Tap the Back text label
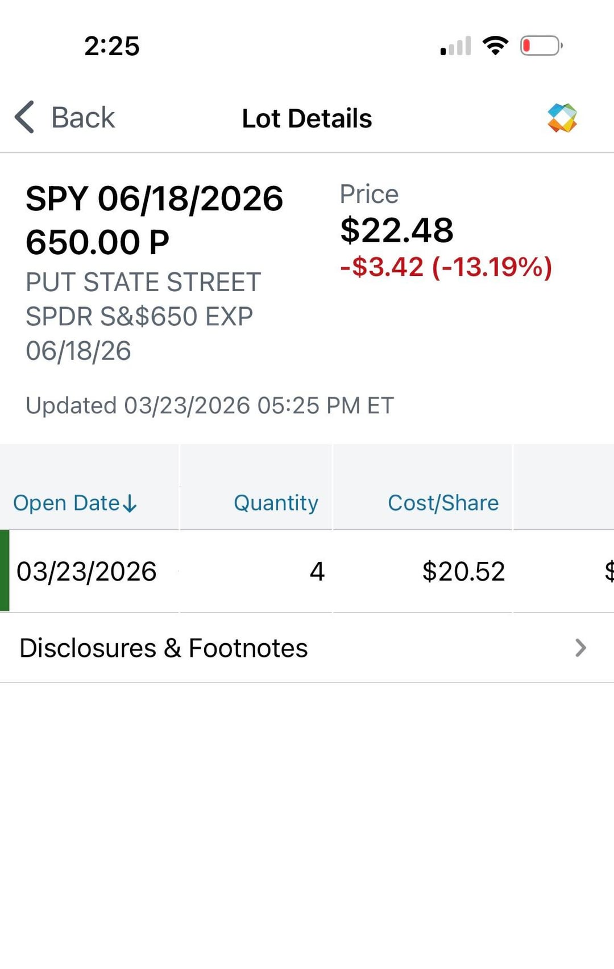 (83, 118)
